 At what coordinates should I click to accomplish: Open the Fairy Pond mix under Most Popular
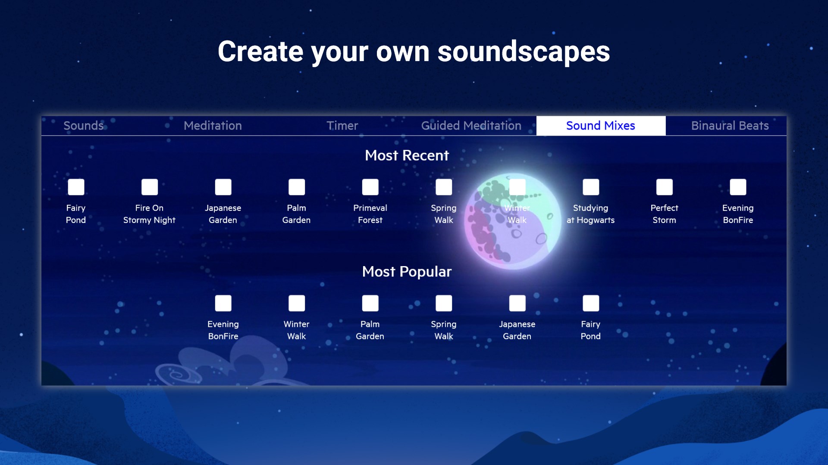click(x=591, y=304)
